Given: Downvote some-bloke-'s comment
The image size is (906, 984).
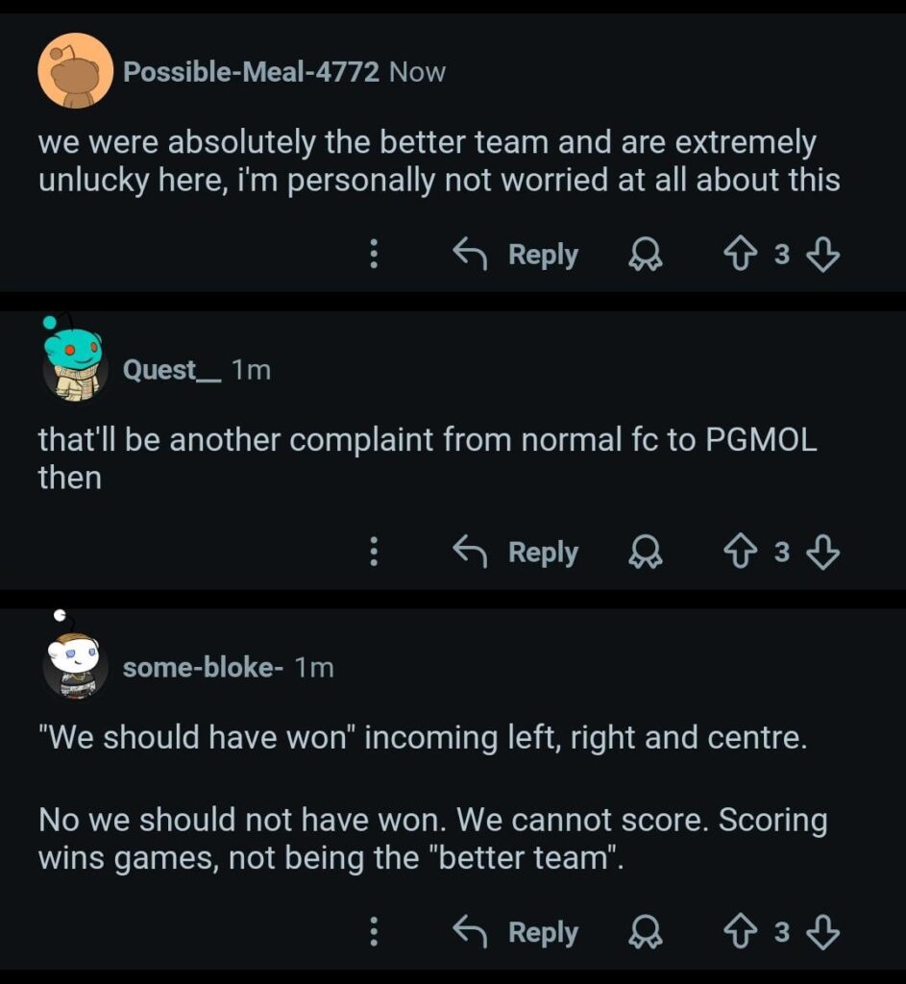Looking at the screenshot, I should pos(821,931).
